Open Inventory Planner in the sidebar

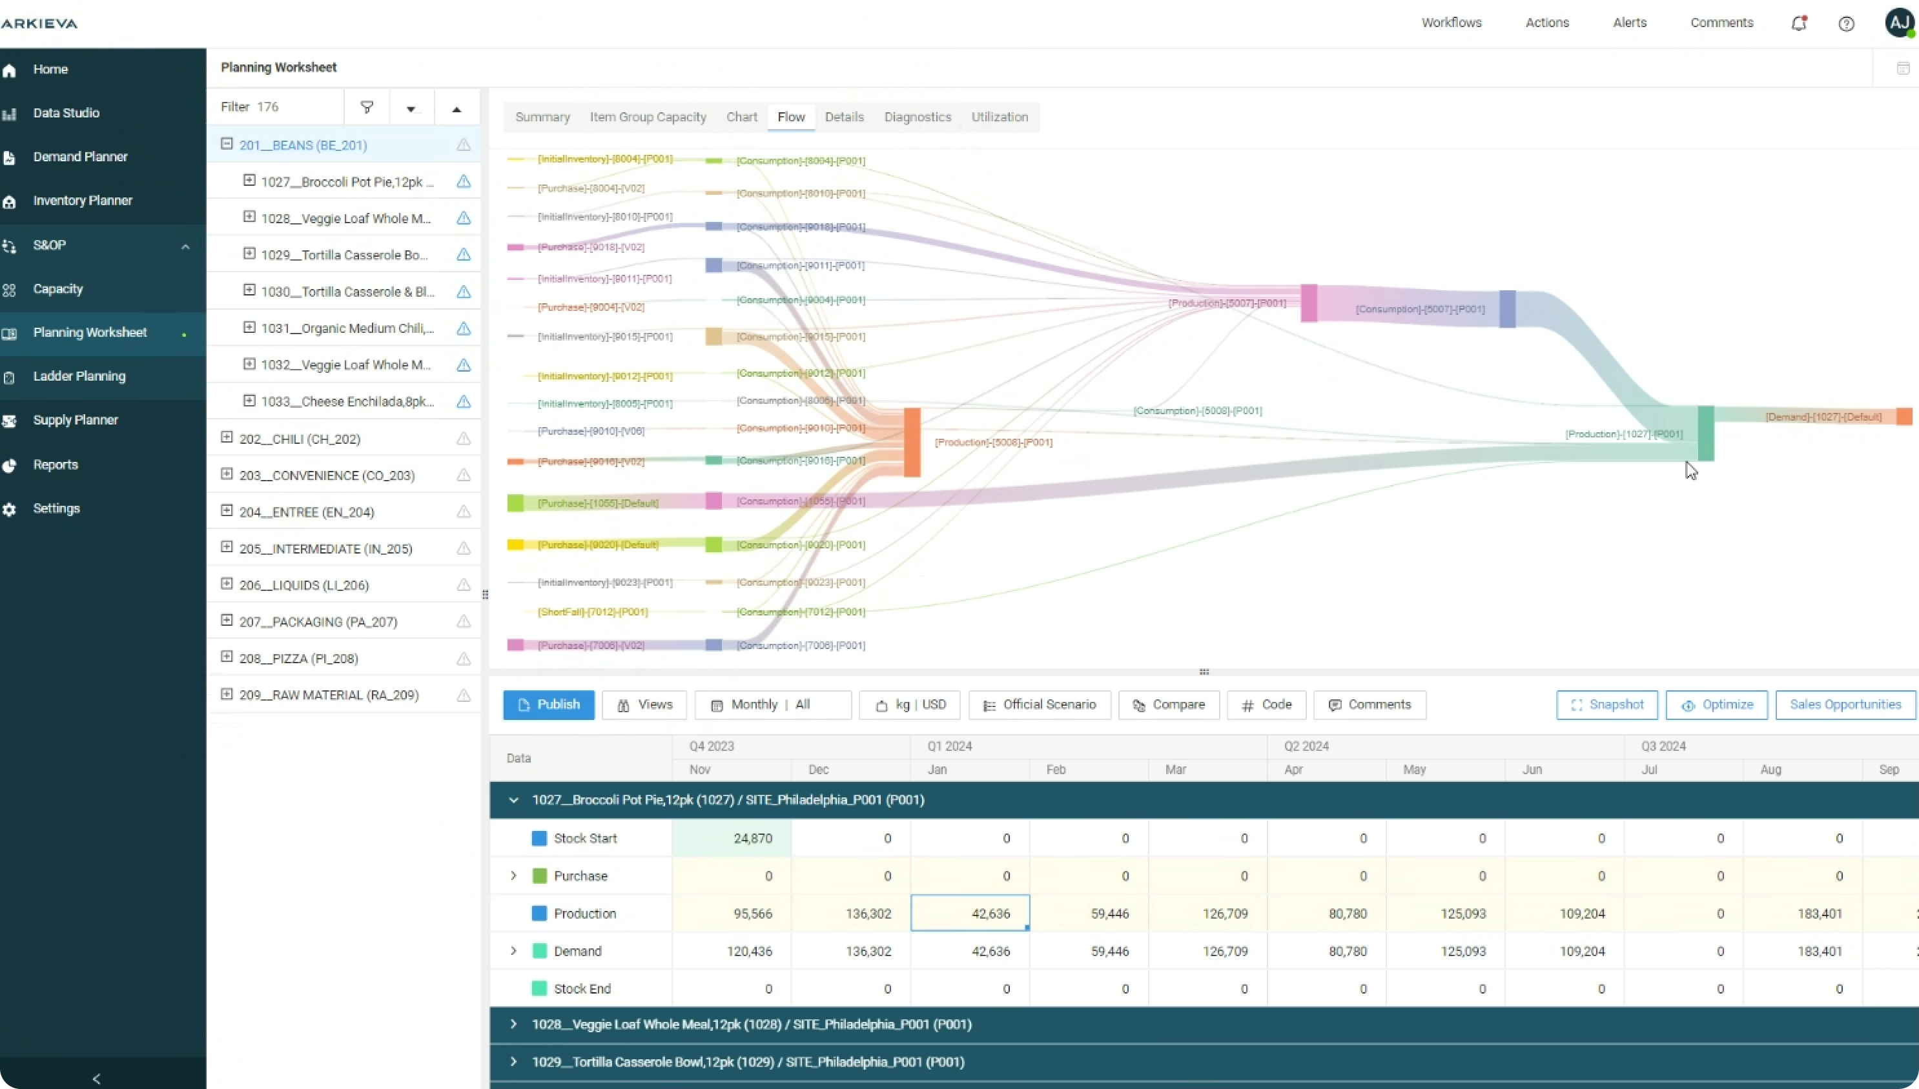click(x=83, y=201)
